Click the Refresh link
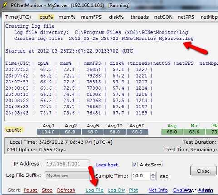Screen dimensions: 218x195 pyautogui.click(x=66, y=190)
